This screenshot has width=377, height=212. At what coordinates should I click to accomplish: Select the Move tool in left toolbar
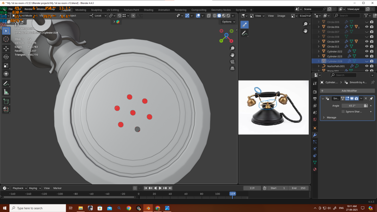tap(6, 48)
